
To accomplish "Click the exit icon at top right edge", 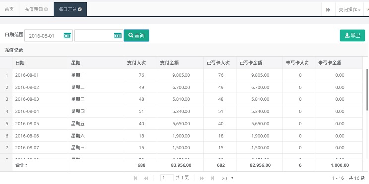I will [368, 10].
